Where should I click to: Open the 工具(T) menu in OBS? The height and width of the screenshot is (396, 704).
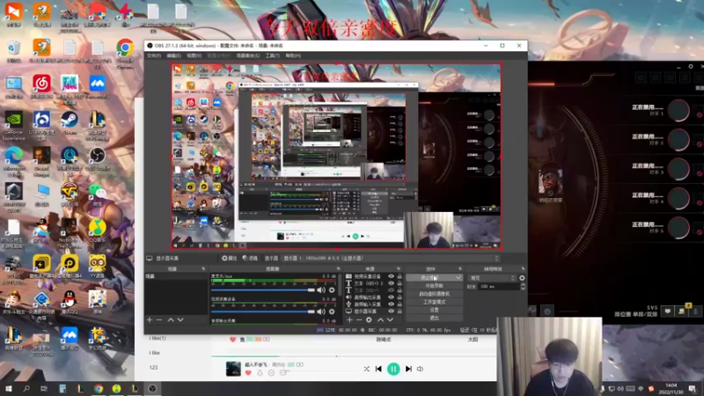click(273, 55)
